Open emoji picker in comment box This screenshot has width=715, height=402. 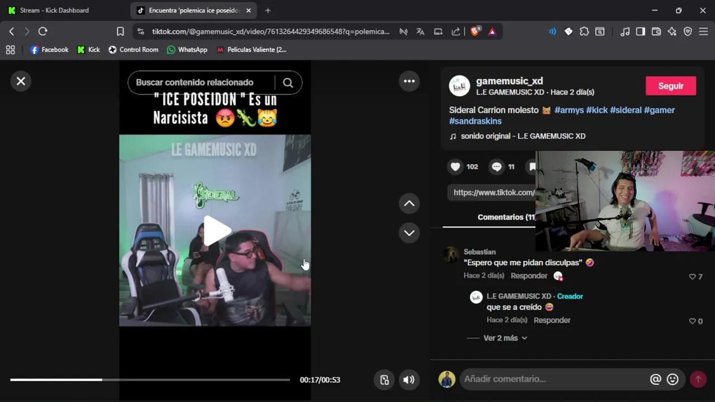(x=673, y=379)
